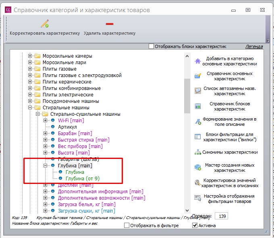The image size is (274, 238).
Task: Expand the Плиты керамические node
Action: point(30,82)
